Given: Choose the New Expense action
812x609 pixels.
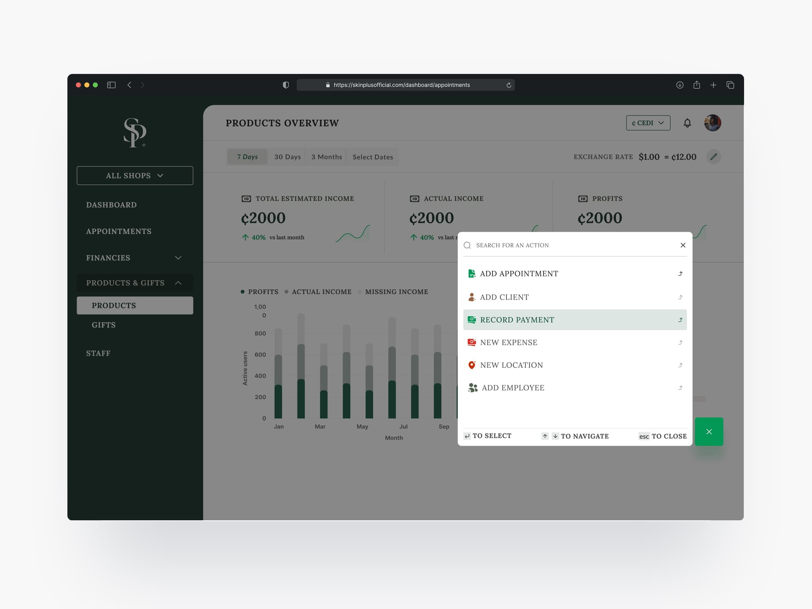Looking at the screenshot, I should (x=575, y=342).
